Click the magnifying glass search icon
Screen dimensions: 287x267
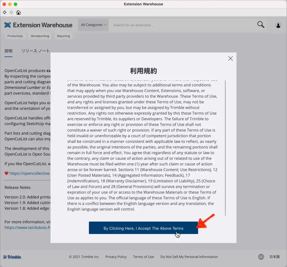(261, 25)
